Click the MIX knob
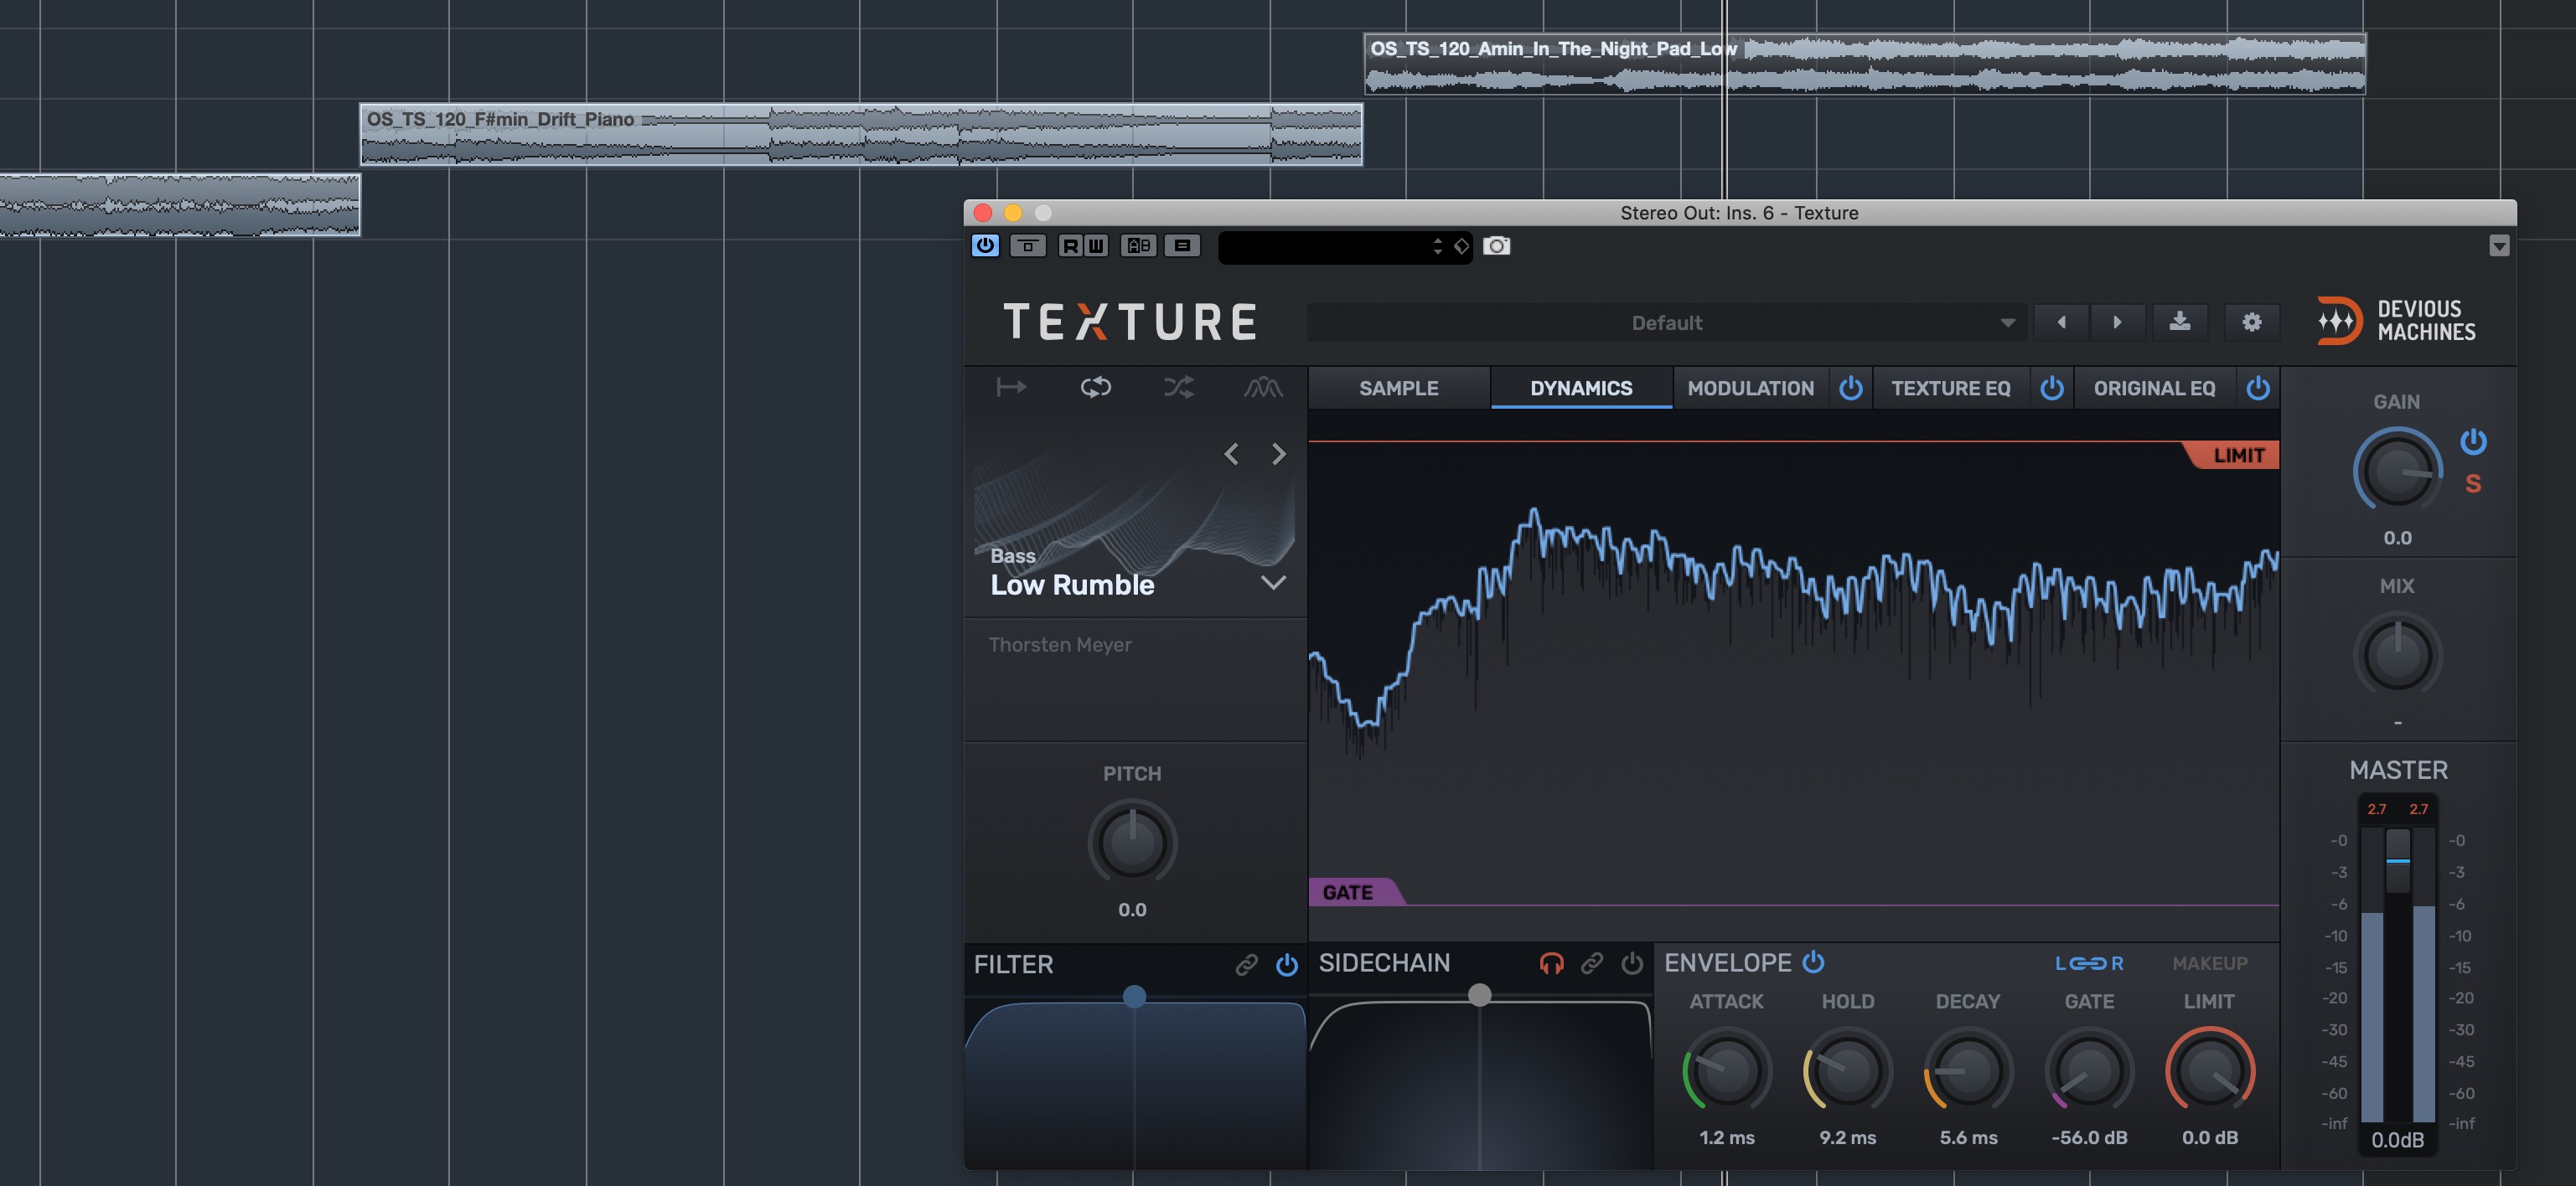Image resolution: width=2576 pixels, height=1186 pixels. coord(2397,654)
